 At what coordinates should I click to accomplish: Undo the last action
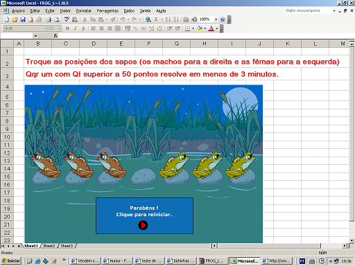tap(123, 19)
